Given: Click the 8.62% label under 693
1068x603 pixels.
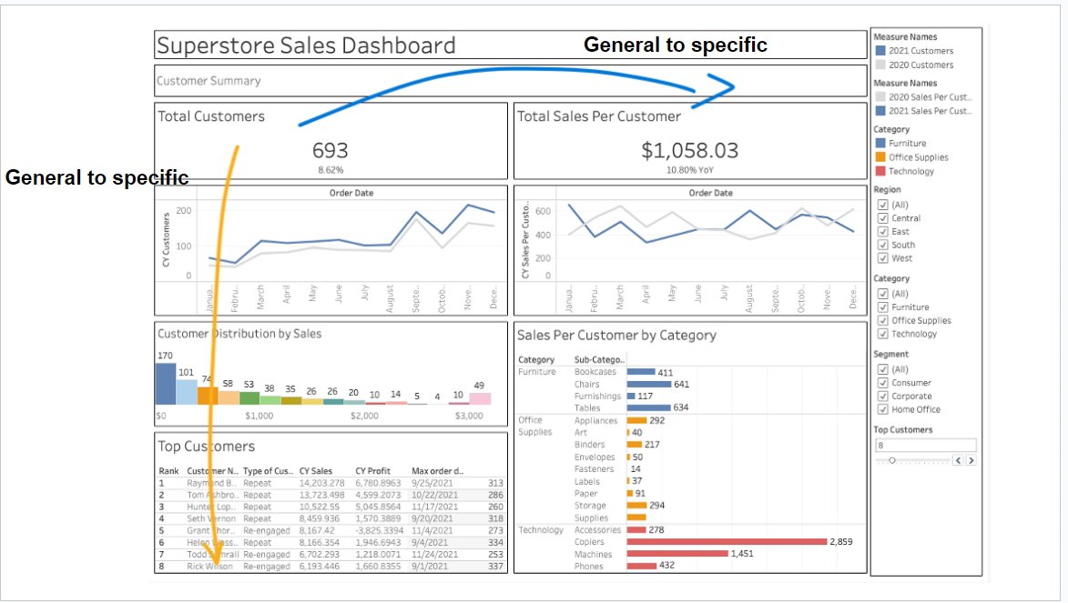Looking at the screenshot, I should [331, 170].
